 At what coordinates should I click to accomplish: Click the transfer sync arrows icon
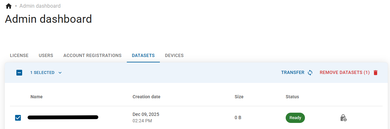click(x=310, y=73)
